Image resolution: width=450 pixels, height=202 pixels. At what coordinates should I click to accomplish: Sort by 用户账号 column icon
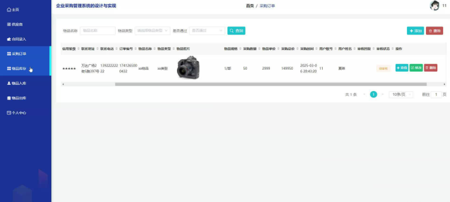pyautogui.click(x=335, y=49)
